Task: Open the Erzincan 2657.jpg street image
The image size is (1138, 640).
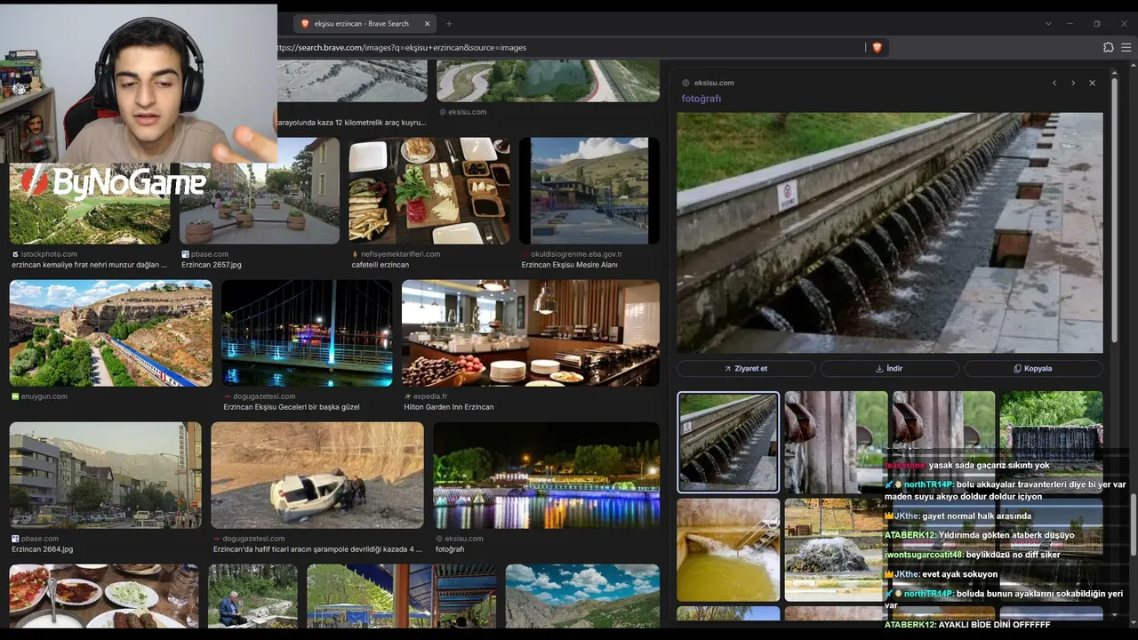Action: [260, 190]
